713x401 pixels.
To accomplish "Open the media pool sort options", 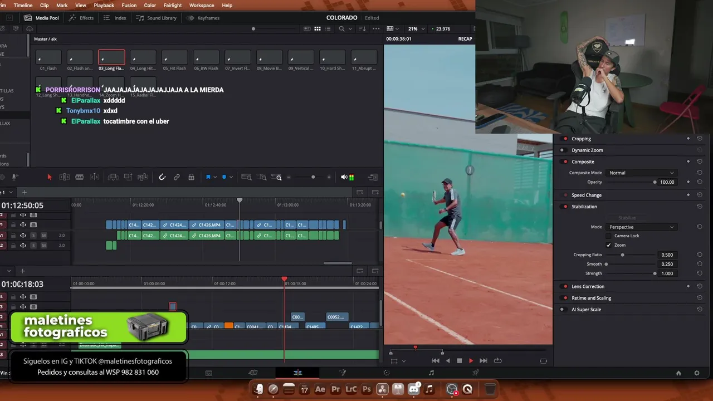I will (x=363, y=28).
